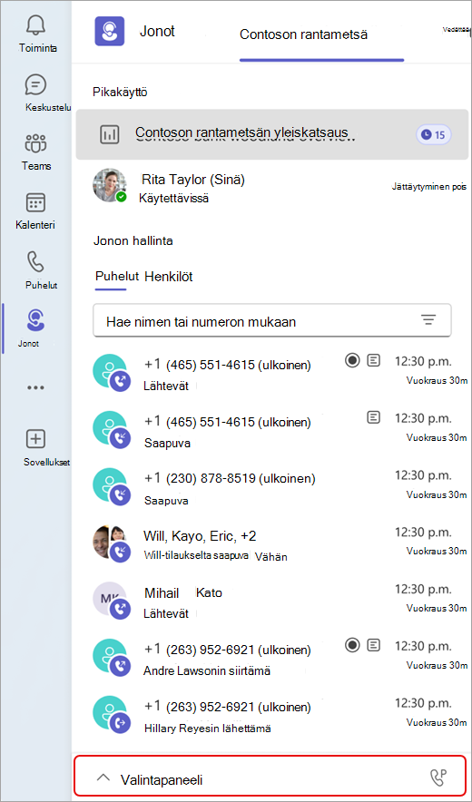Screen dimensions: 472x802
Task: Click the overview chart icon
Action: click(109, 134)
